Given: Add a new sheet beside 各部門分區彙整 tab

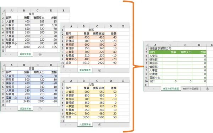Looking at the screenshot, I should pos(207,89).
